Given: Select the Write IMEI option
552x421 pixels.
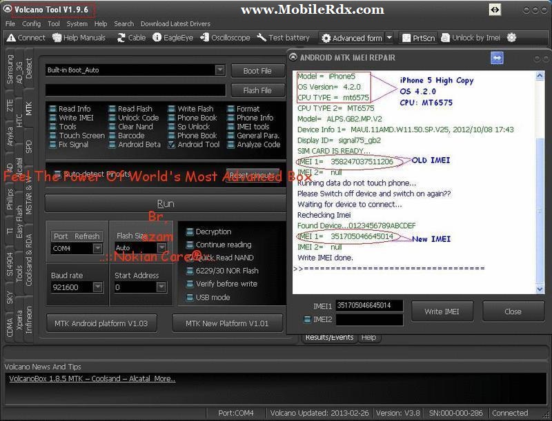Looking at the screenshot, I should 72,118.
